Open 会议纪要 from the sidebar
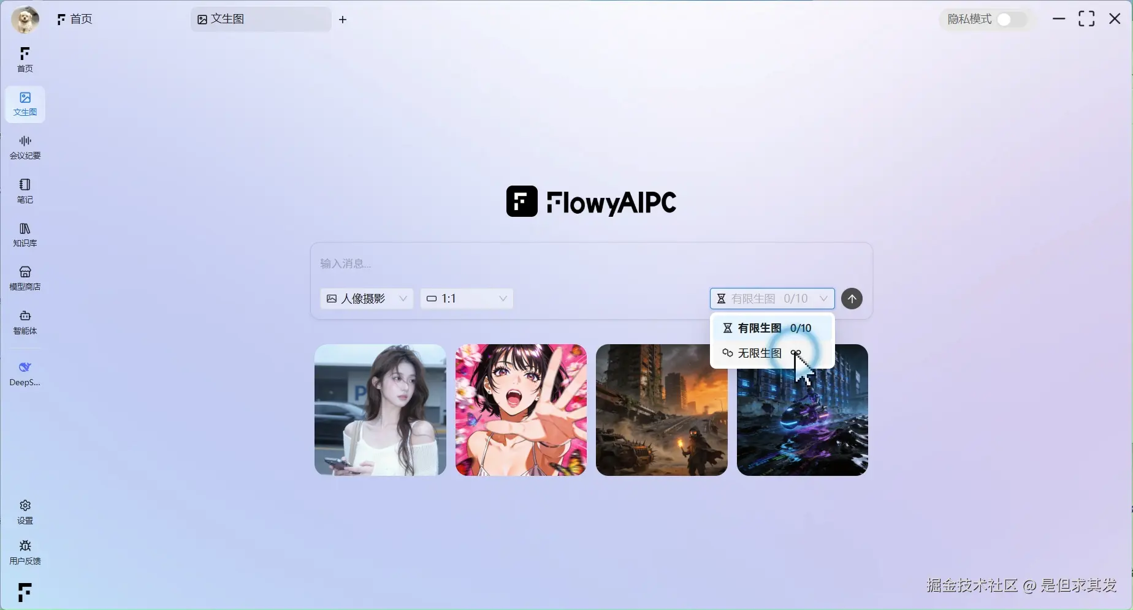Image resolution: width=1133 pixels, height=610 pixels. point(25,146)
